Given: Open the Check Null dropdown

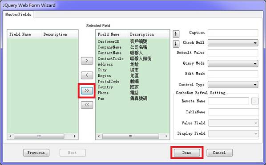Looking at the screenshot, I should 233,43.
